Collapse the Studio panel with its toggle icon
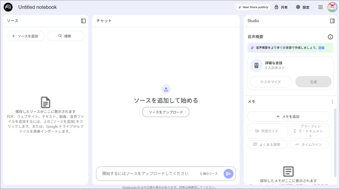The image size is (340, 189). 332,21
